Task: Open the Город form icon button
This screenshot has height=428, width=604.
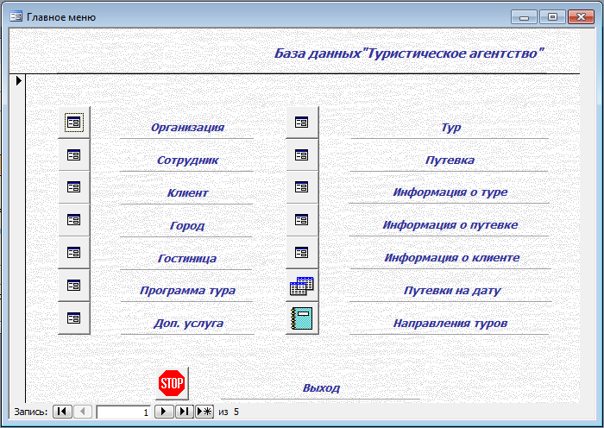Action: coord(73,220)
